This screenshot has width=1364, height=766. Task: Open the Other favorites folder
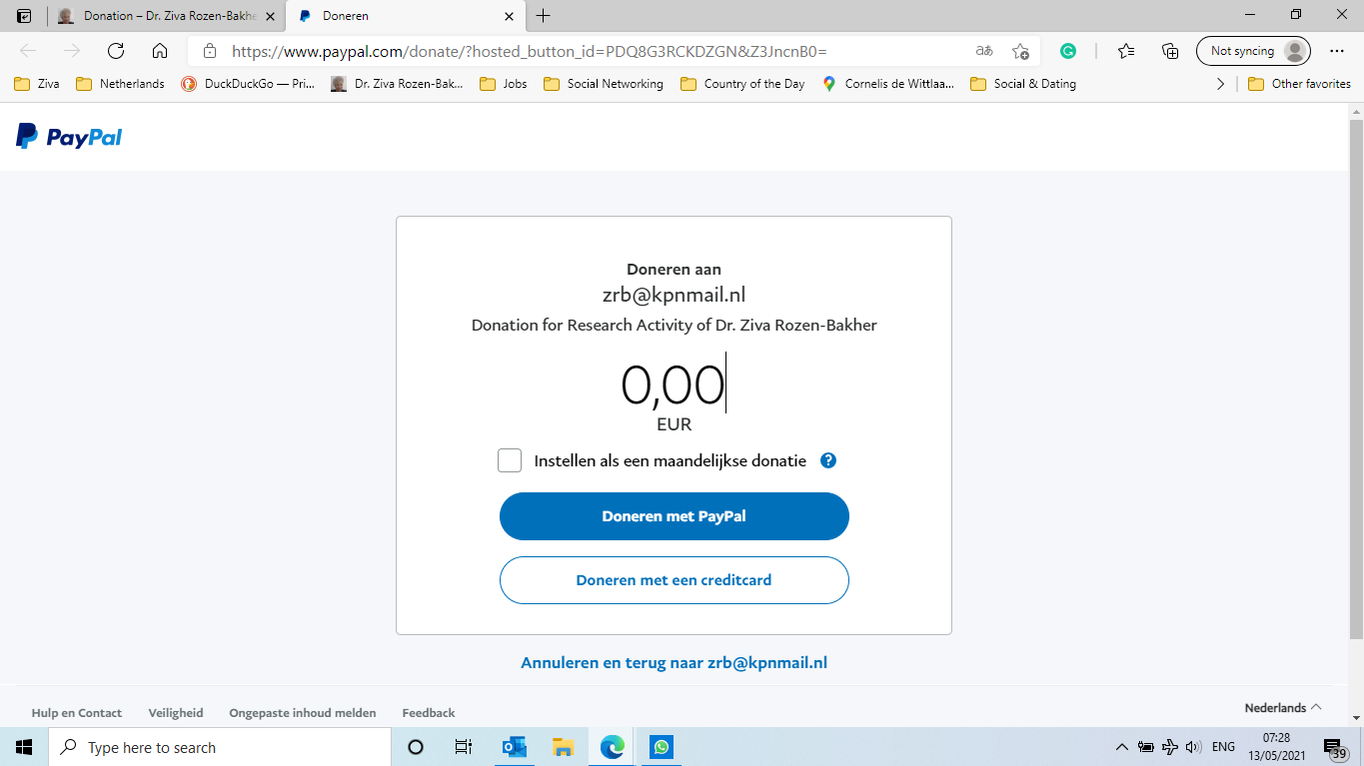(1300, 84)
